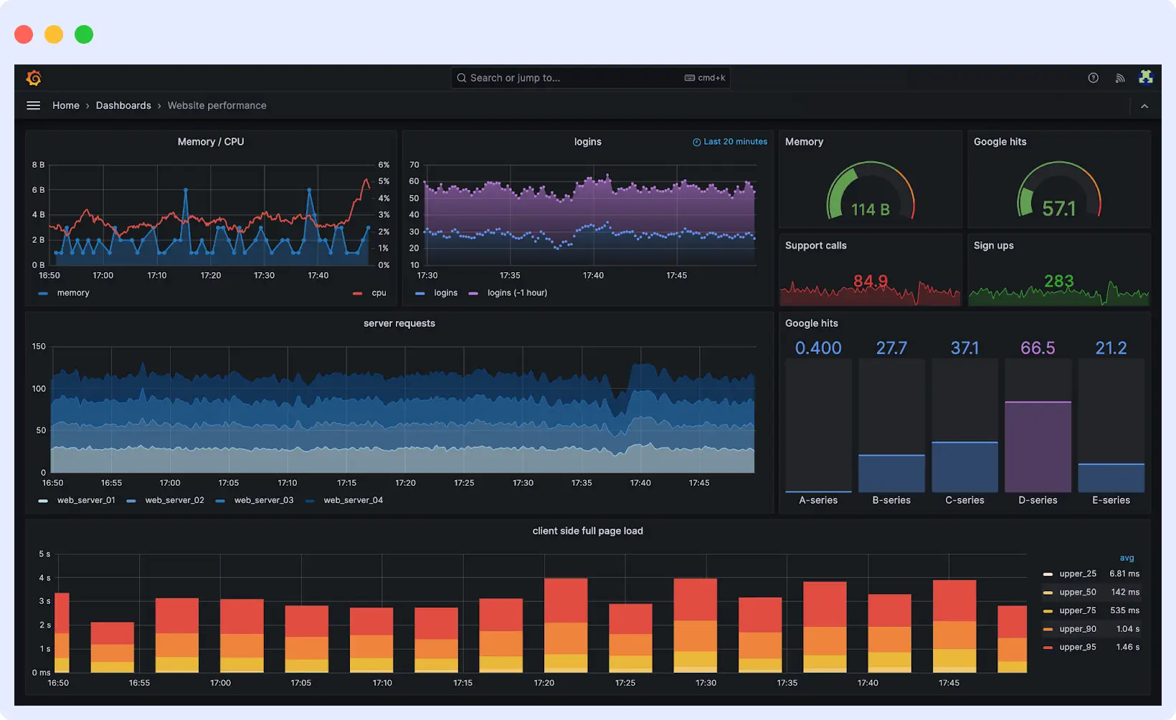Open Dashboards from the breadcrumb

click(123, 105)
